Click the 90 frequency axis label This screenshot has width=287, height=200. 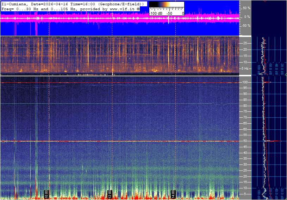[x=245, y=94]
